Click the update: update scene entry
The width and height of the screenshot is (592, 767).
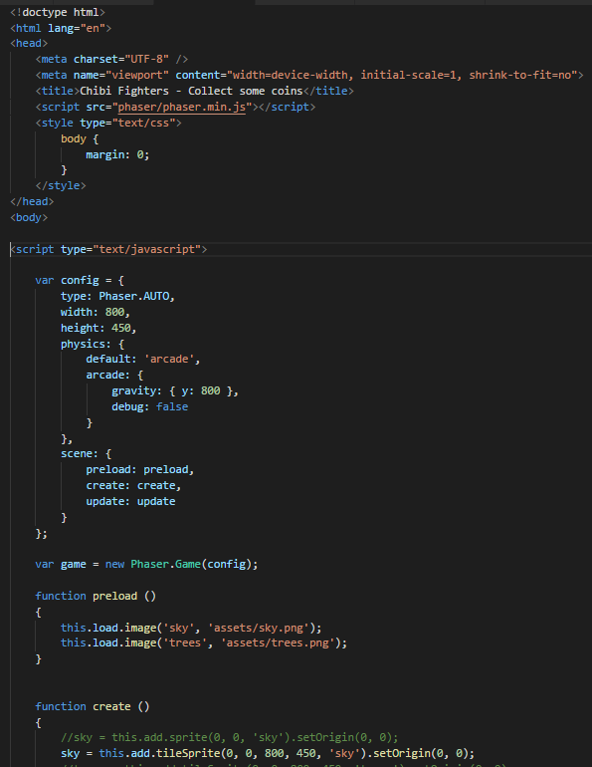pyautogui.click(x=130, y=501)
